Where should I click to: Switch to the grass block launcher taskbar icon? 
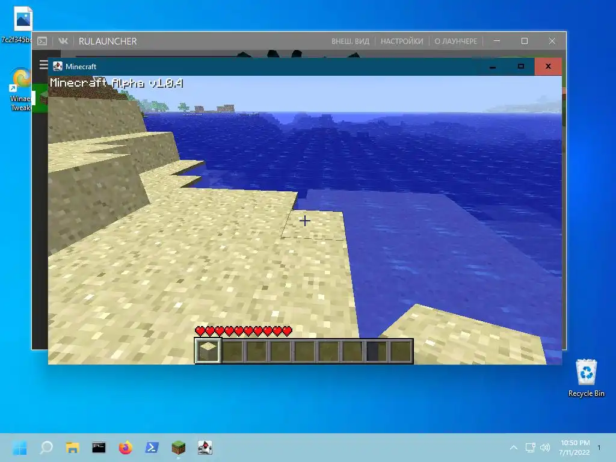[178, 448]
